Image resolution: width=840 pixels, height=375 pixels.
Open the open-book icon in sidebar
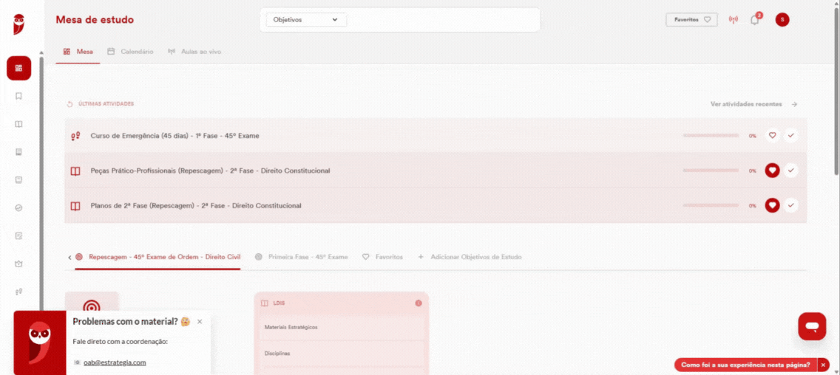click(18, 124)
